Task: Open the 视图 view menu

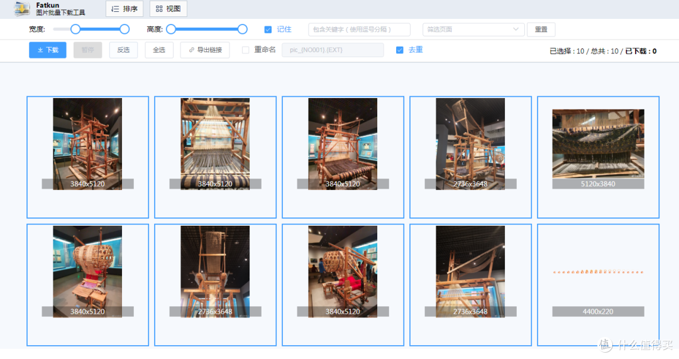Action: point(168,9)
